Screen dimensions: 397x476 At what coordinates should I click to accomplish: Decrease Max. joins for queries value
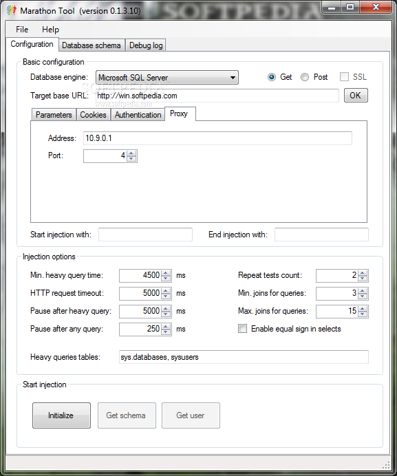363,314
